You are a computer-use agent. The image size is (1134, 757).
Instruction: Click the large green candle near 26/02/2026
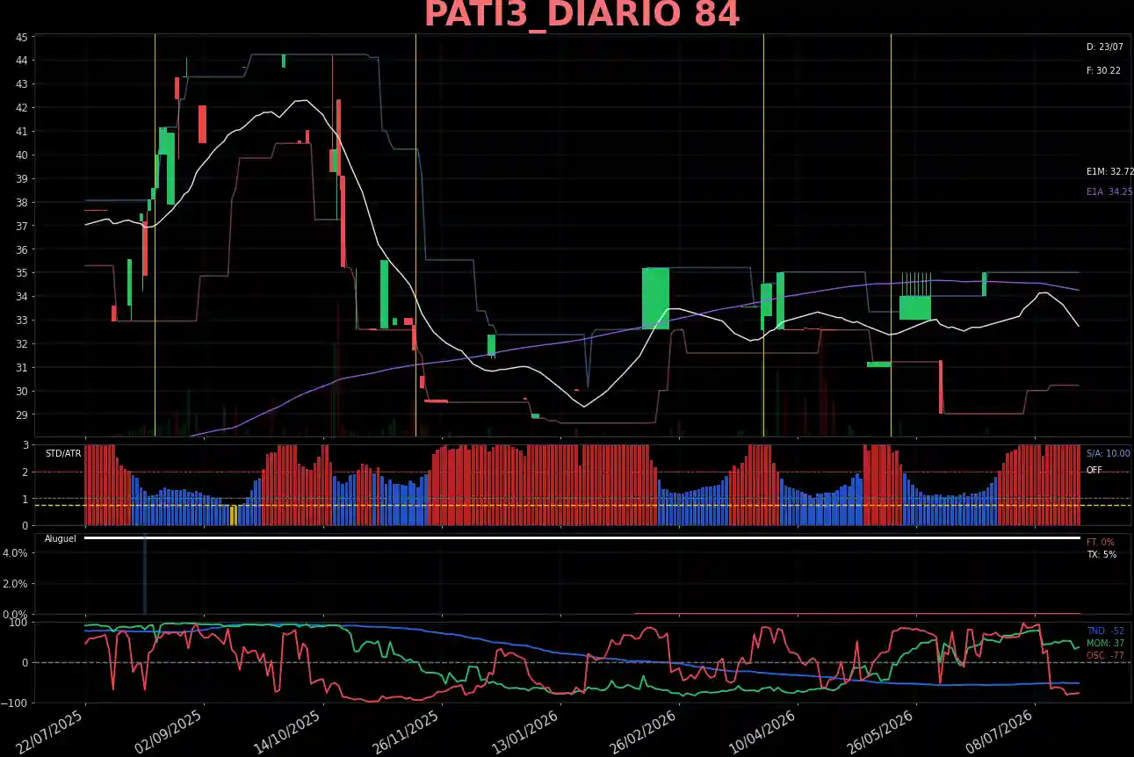point(655,299)
